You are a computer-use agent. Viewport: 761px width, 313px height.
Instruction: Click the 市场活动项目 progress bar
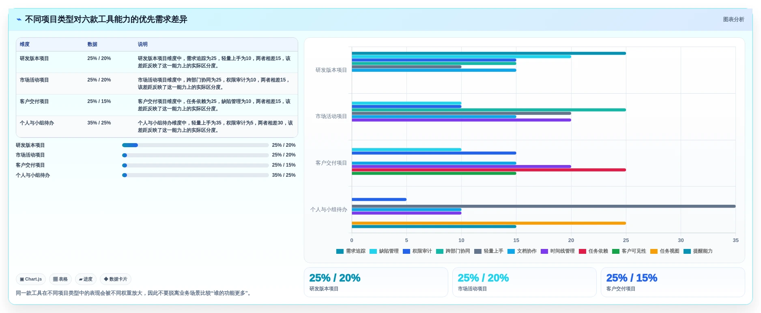pyautogui.click(x=196, y=155)
